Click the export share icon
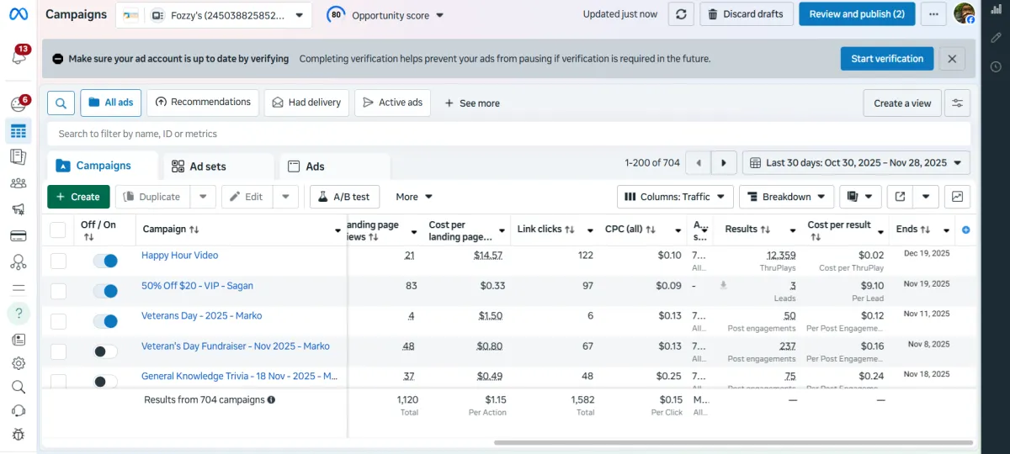This screenshot has height=454, width=1010. tap(900, 197)
